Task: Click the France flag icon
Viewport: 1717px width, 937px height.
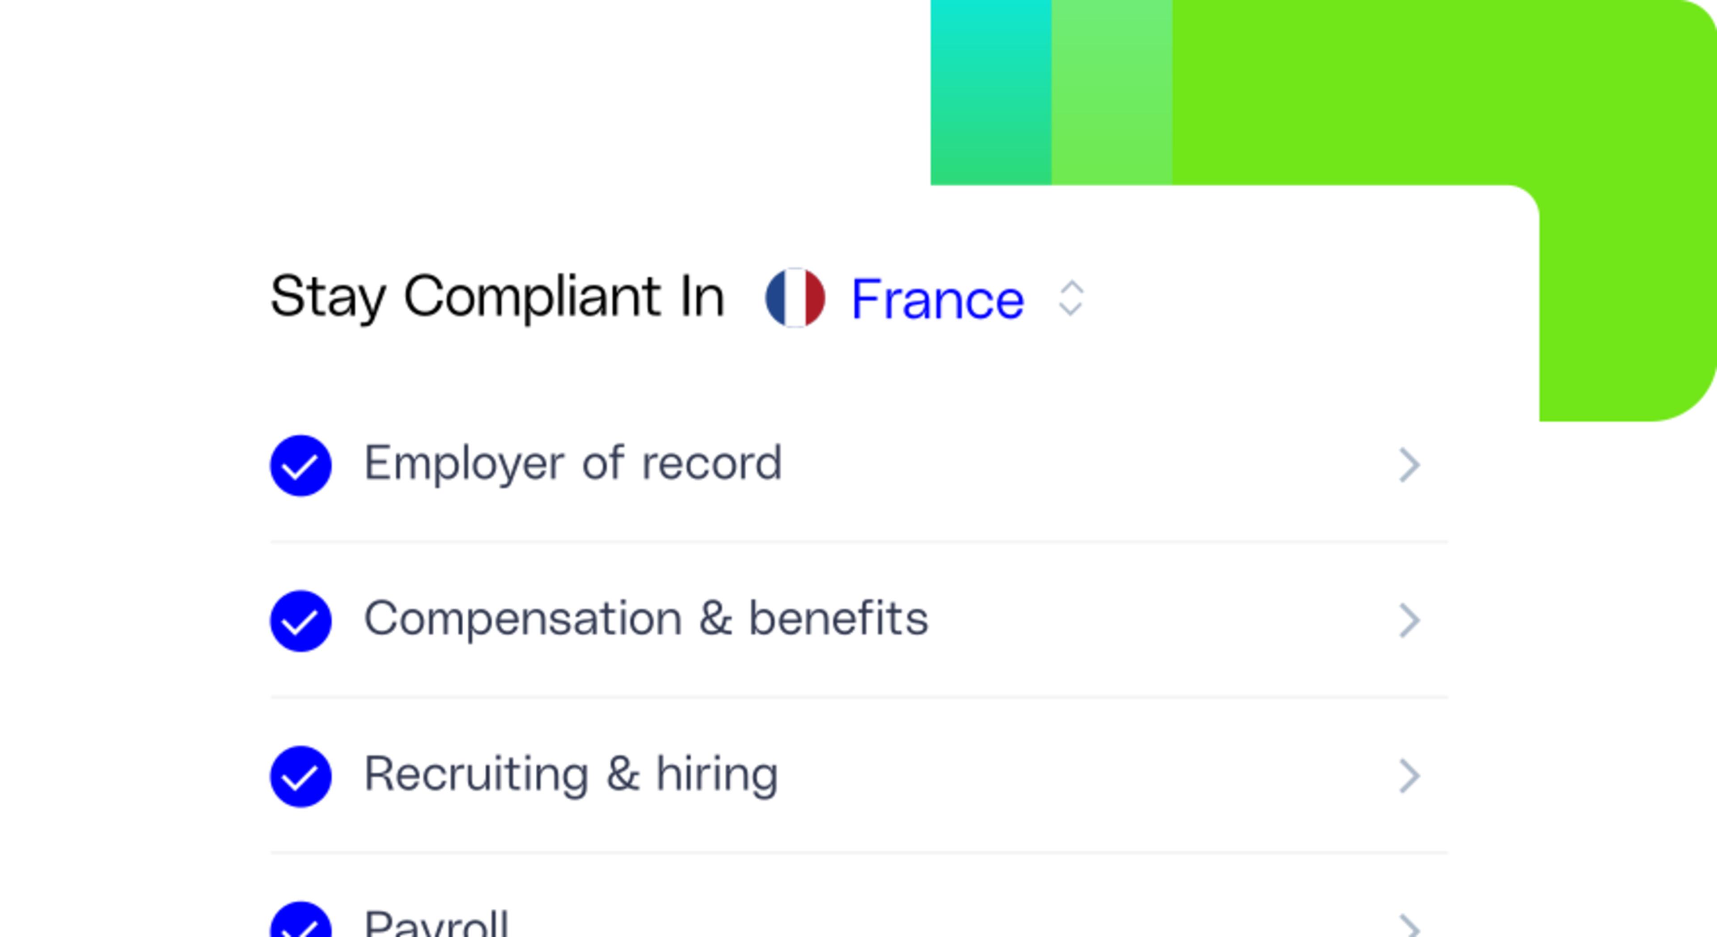Action: (795, 297)
